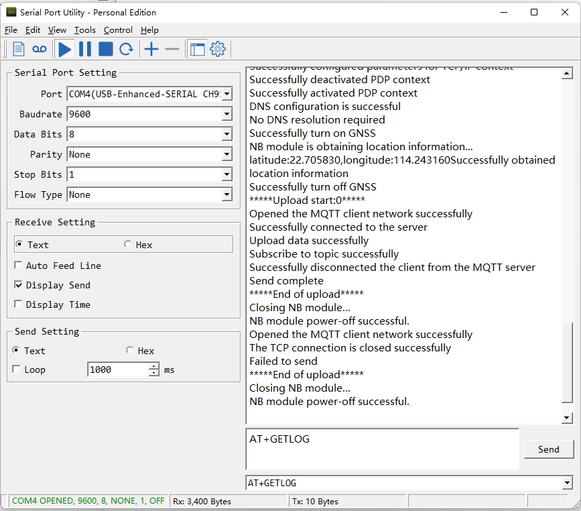Click 'Successfully connected to the server' line

coord(338,227)
